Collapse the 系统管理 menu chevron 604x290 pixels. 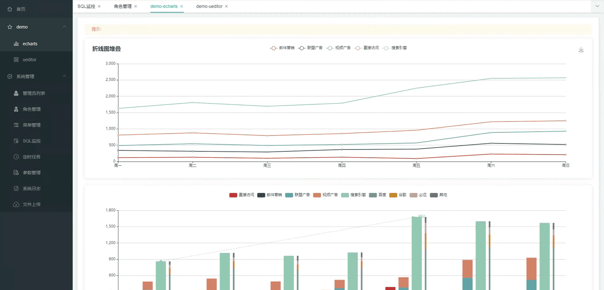tap(64, 76)
